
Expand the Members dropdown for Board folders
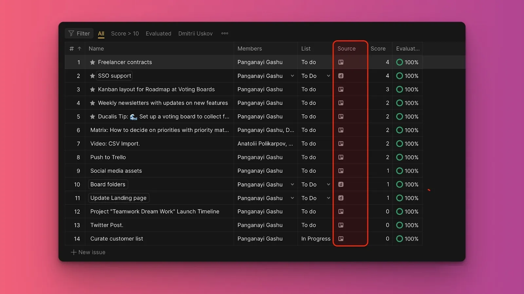[292, 184]
